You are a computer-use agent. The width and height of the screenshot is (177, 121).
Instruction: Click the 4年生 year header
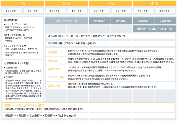click(155, 3)
